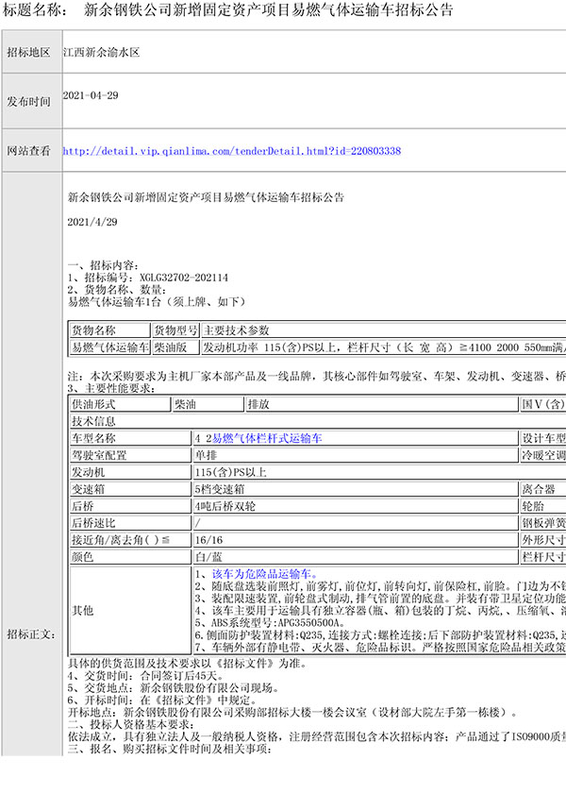Select the 主要性能要求 heading line
Viewport: 566px width, 794px height.
111,388
